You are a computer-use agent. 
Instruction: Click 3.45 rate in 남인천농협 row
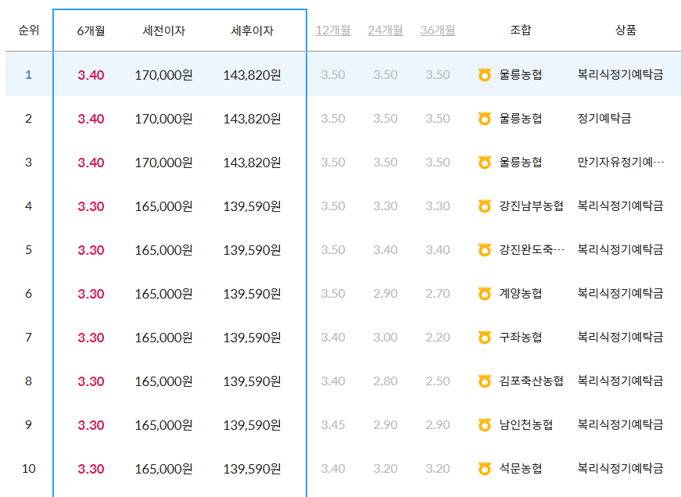pos(333,424)
